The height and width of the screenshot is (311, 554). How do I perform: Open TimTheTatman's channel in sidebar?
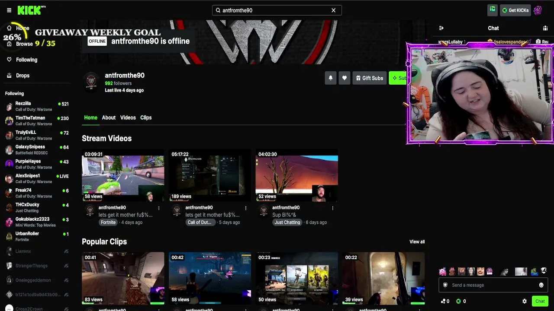coord(37,121)
